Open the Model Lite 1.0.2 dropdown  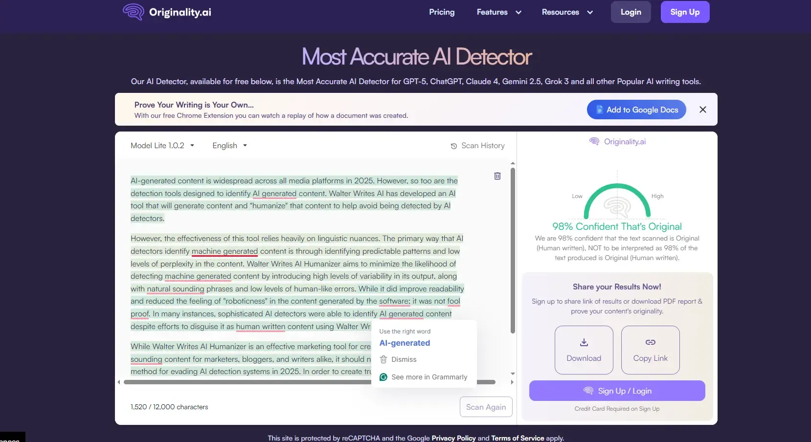pos(162,146)
